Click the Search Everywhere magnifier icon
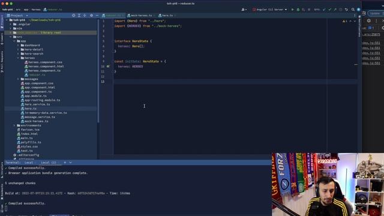This screenshot has width=384, height=216. (353, 10)
